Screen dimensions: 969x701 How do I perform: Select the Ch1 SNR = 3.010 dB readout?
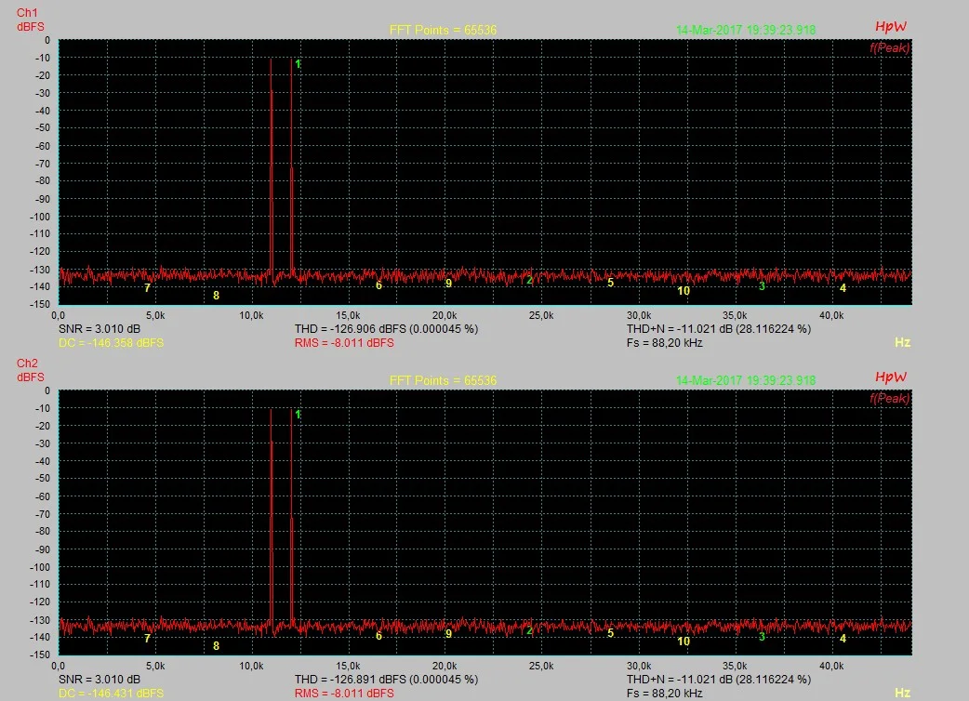pyautogui.click(x=100, y=328)
